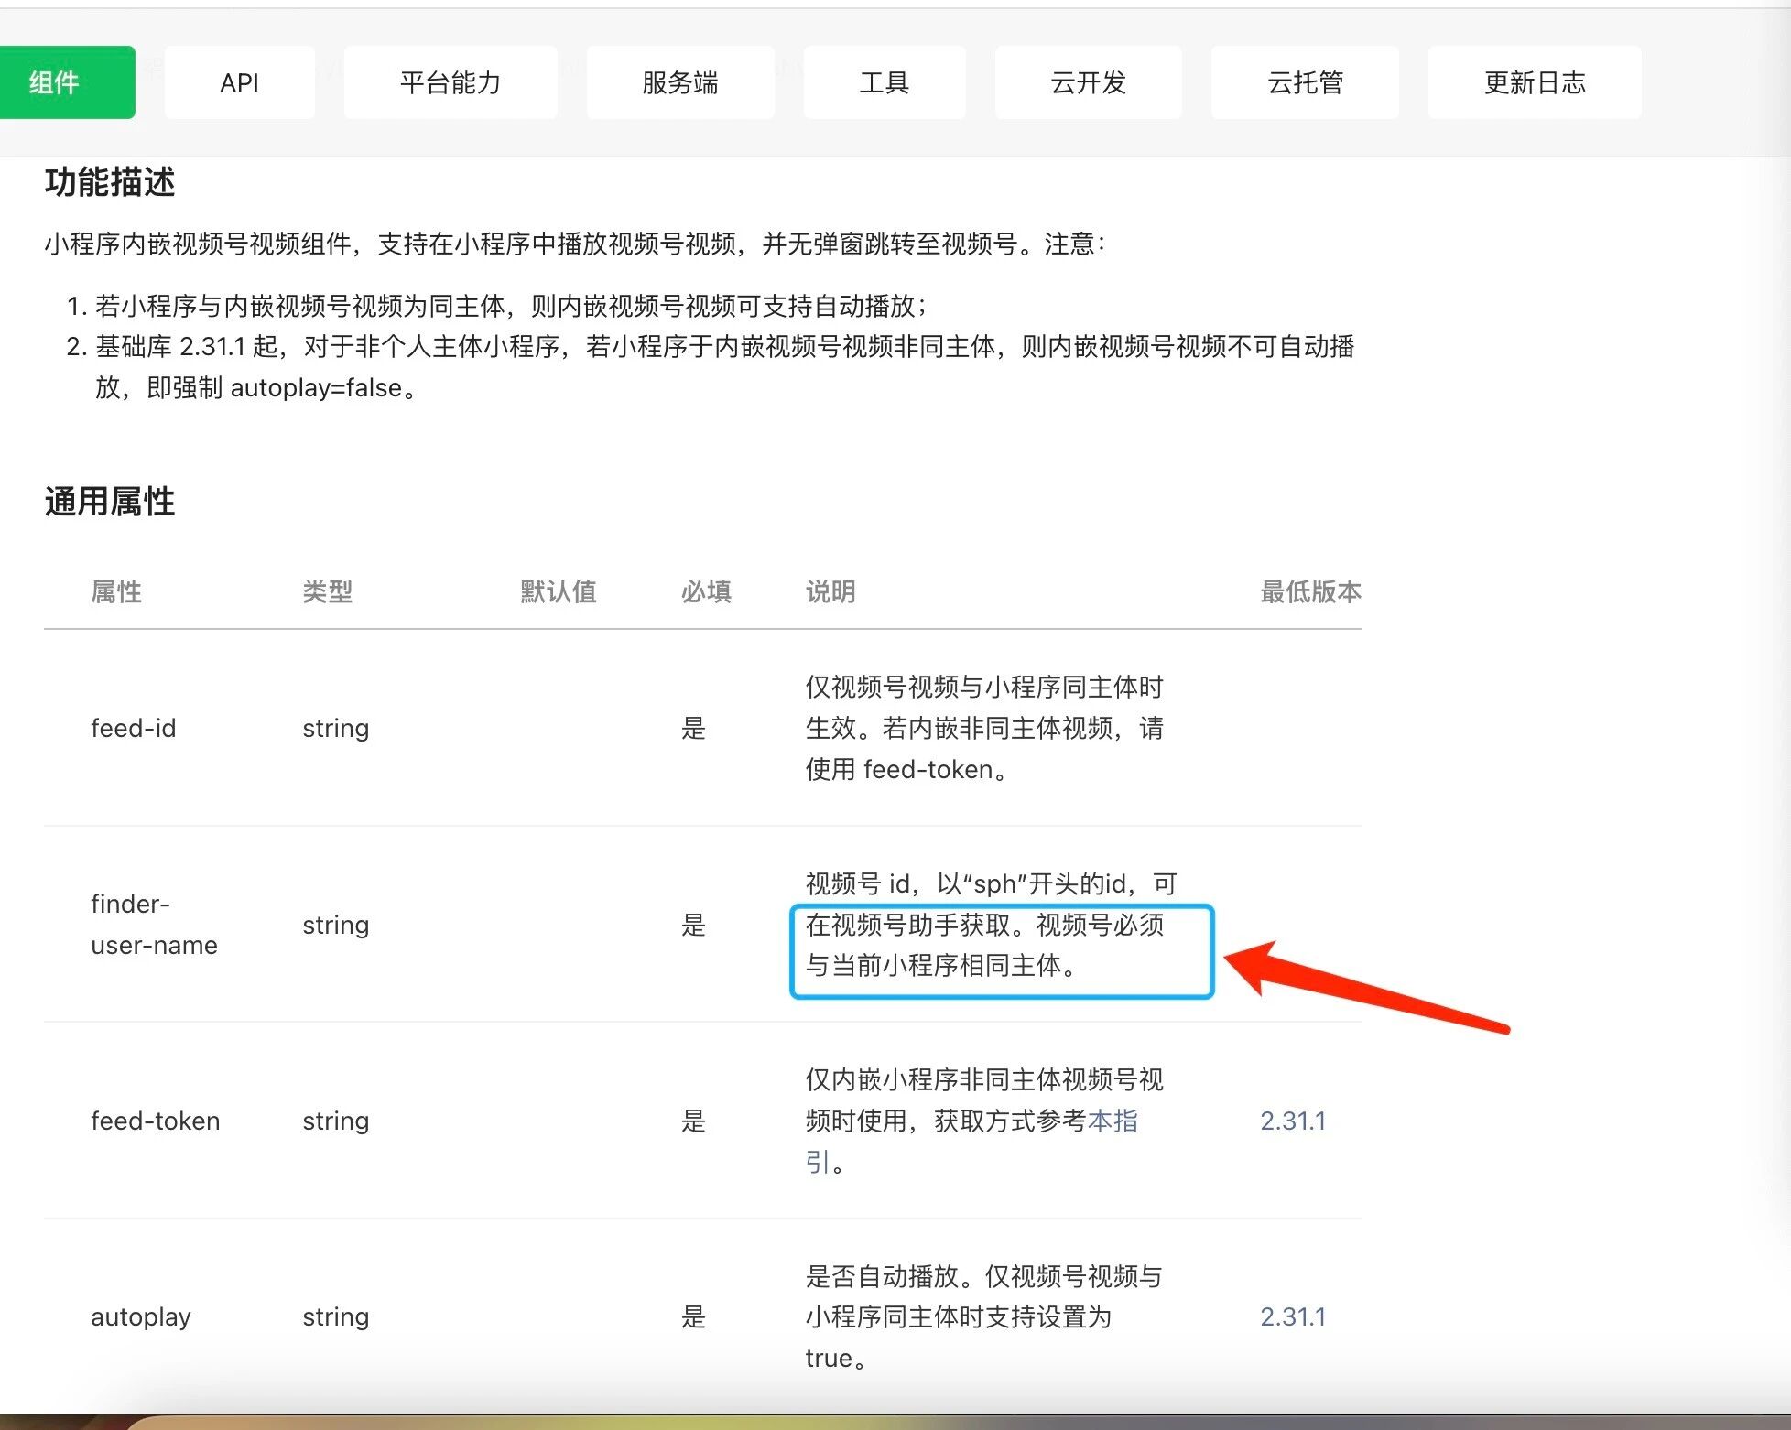Open the API tab
This screenshot has height=1430, width=1791.
click(x=239, y=82)
